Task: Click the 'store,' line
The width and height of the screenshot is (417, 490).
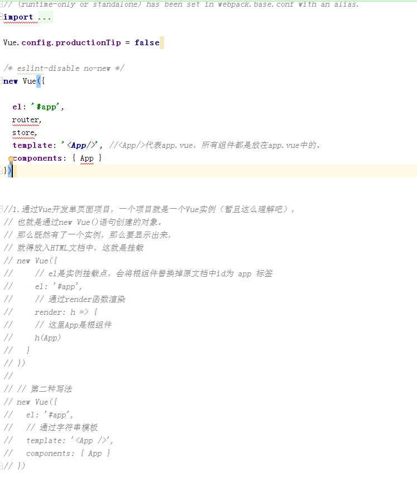Action: coord(25,133)
